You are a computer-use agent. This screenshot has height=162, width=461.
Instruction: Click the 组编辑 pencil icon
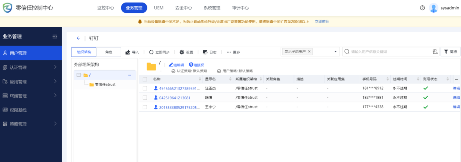click(171, 65)
